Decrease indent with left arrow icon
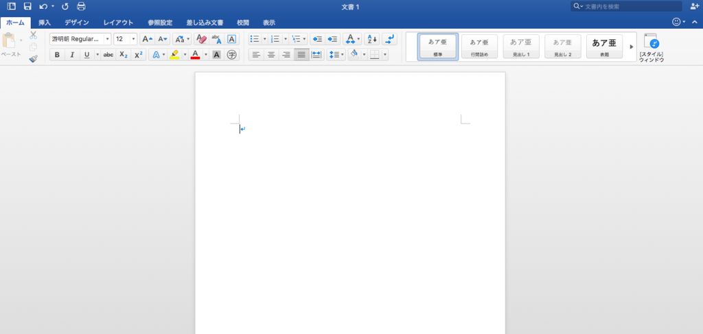Image resolution: width=703 pixels, height=334 pixels. pyautogui.click(x=317, y=39)
